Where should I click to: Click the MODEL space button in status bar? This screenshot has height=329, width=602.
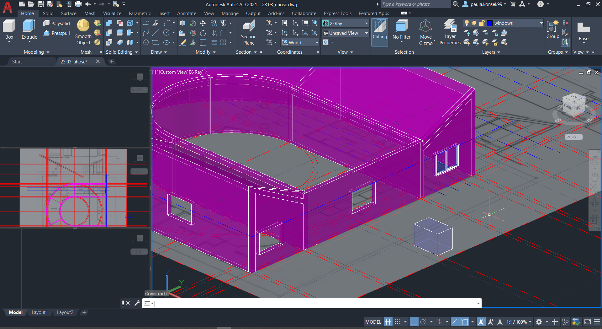coord(373,322)
